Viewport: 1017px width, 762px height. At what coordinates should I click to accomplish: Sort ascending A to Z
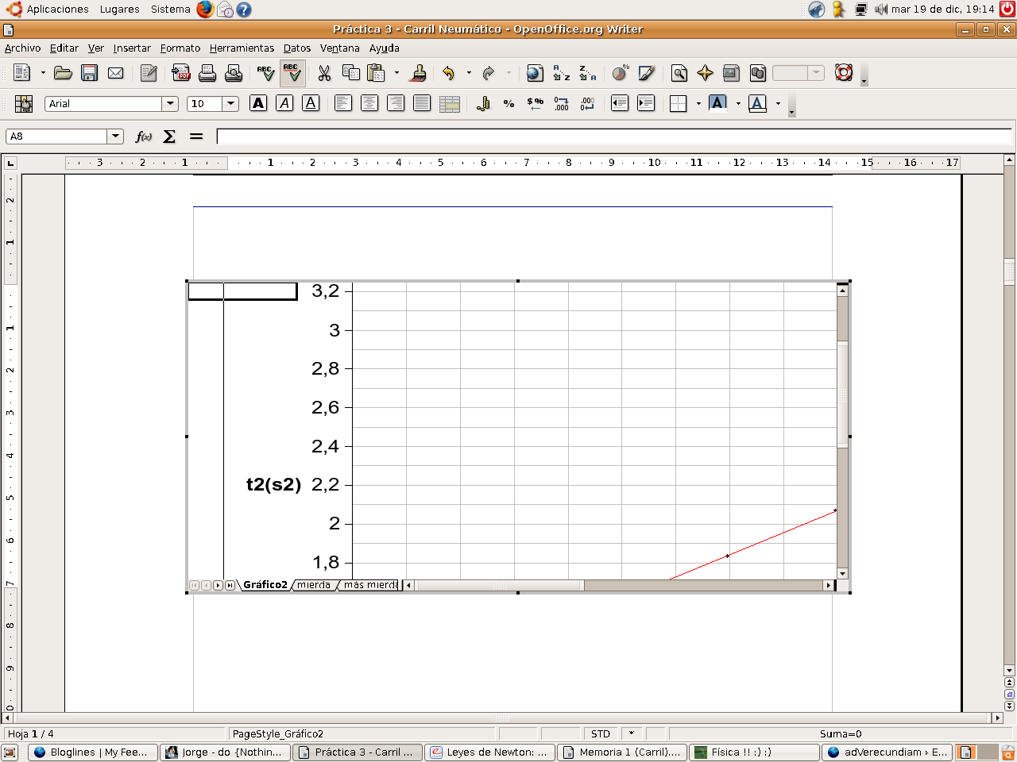click(562, 73)
